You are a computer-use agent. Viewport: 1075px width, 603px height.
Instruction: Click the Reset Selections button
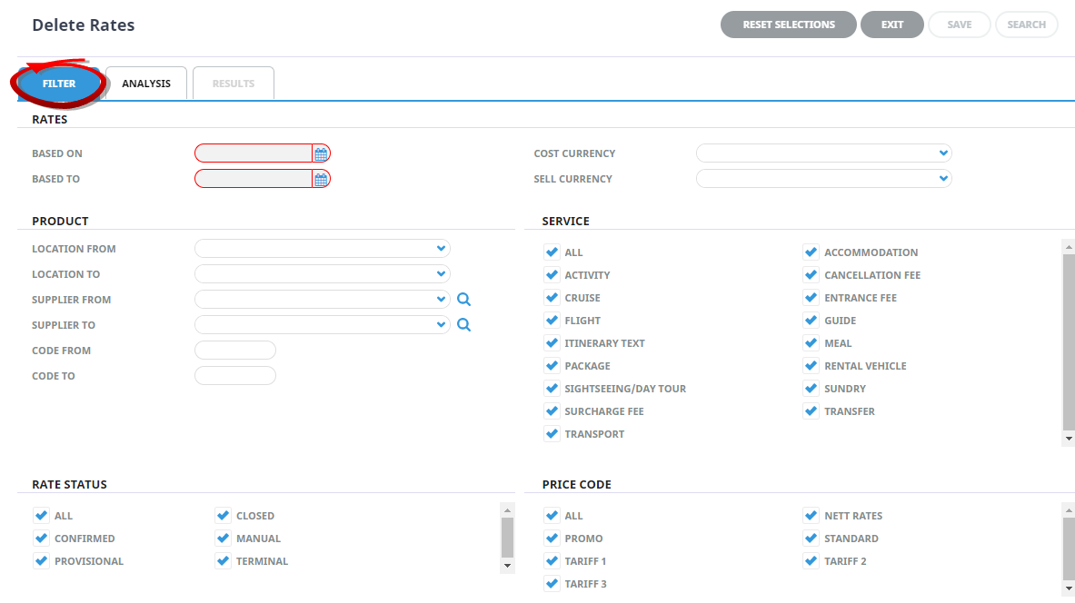click(788, 25)
